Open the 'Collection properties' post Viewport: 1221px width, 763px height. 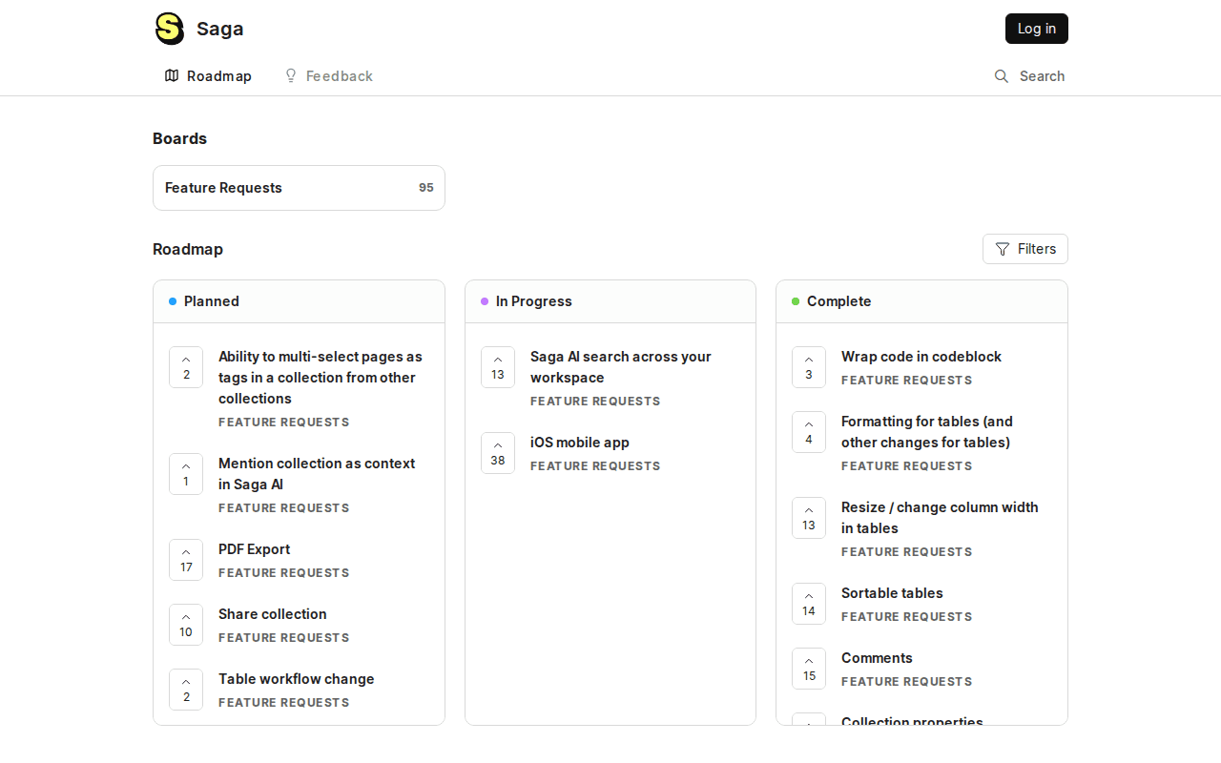912,720
